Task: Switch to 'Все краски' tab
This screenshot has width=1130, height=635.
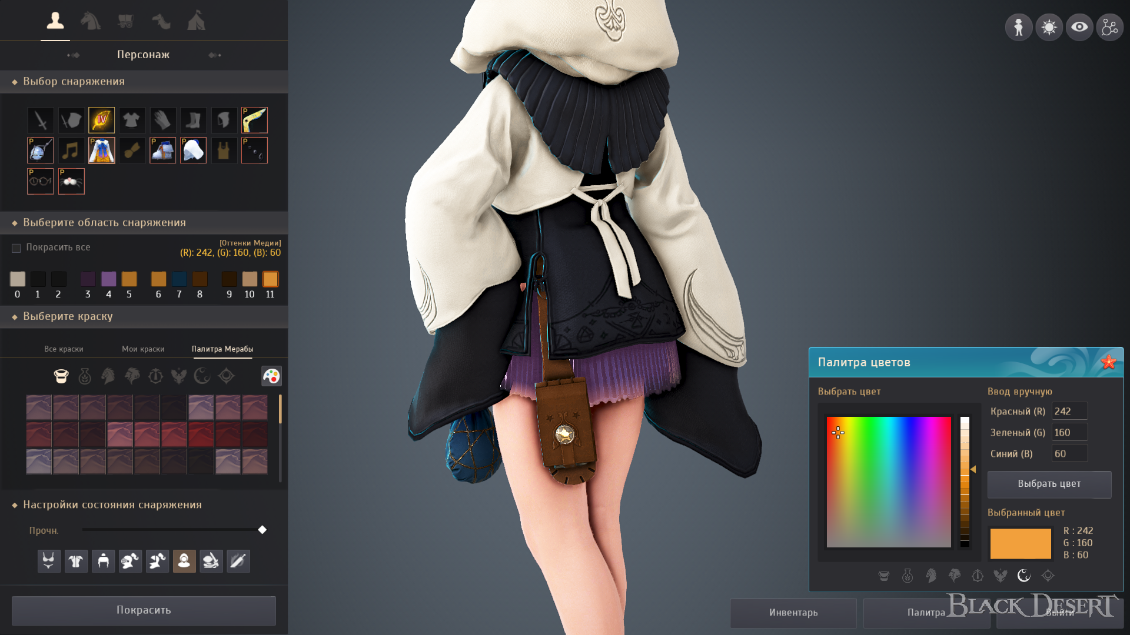Action: 64,349
